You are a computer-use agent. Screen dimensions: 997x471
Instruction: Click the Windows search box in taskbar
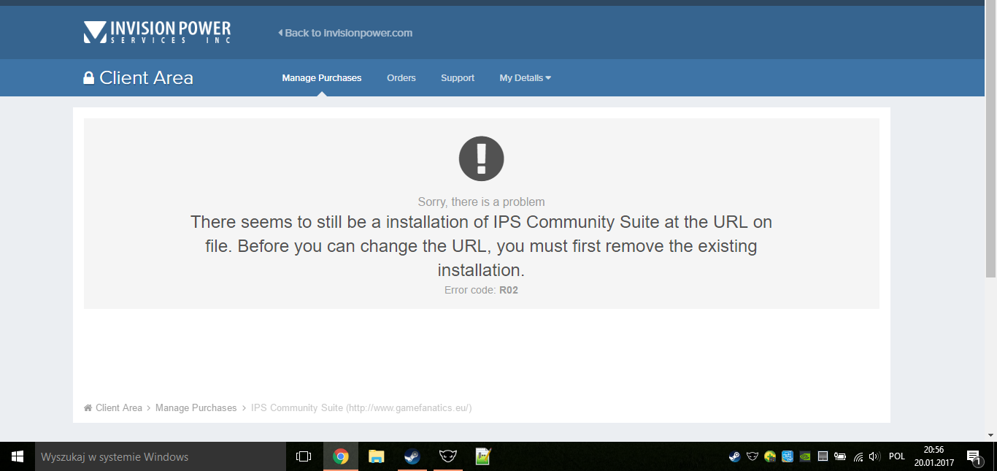coord(161,456)
